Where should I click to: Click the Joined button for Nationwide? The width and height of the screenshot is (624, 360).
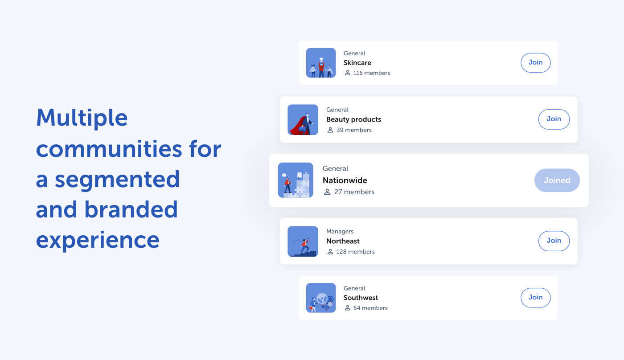click(557, 180)
